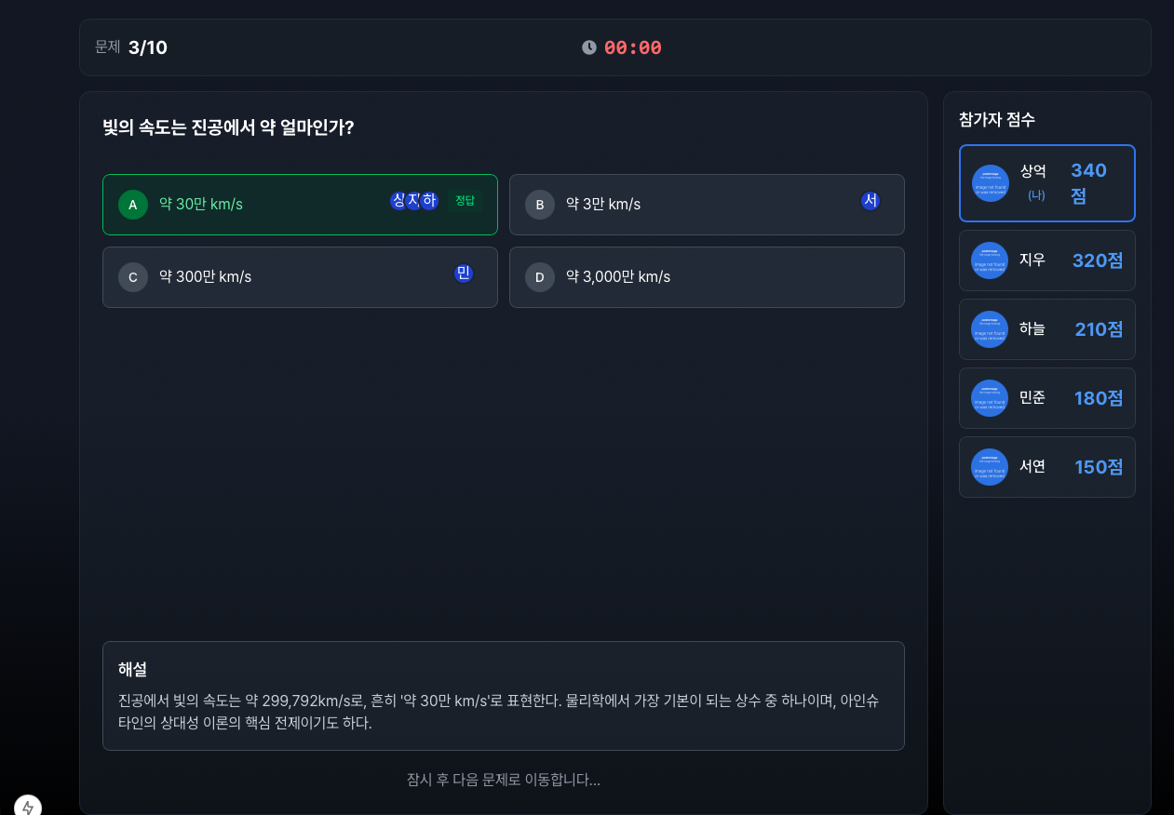1174x815 pixels.
Task: Select answer C 약 300만 km/s
Action: pyautogui.click(x=300, y=277)
